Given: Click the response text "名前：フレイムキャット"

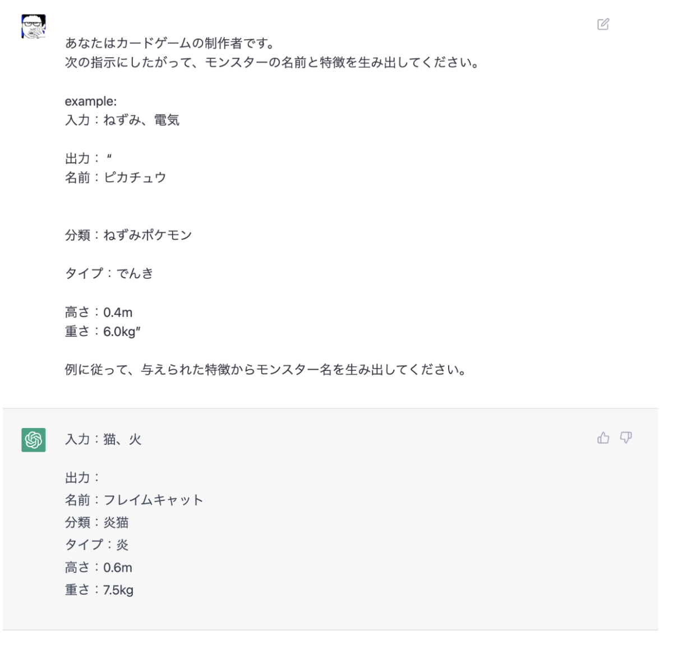Looking at the screenshot, I should [134, 500].
